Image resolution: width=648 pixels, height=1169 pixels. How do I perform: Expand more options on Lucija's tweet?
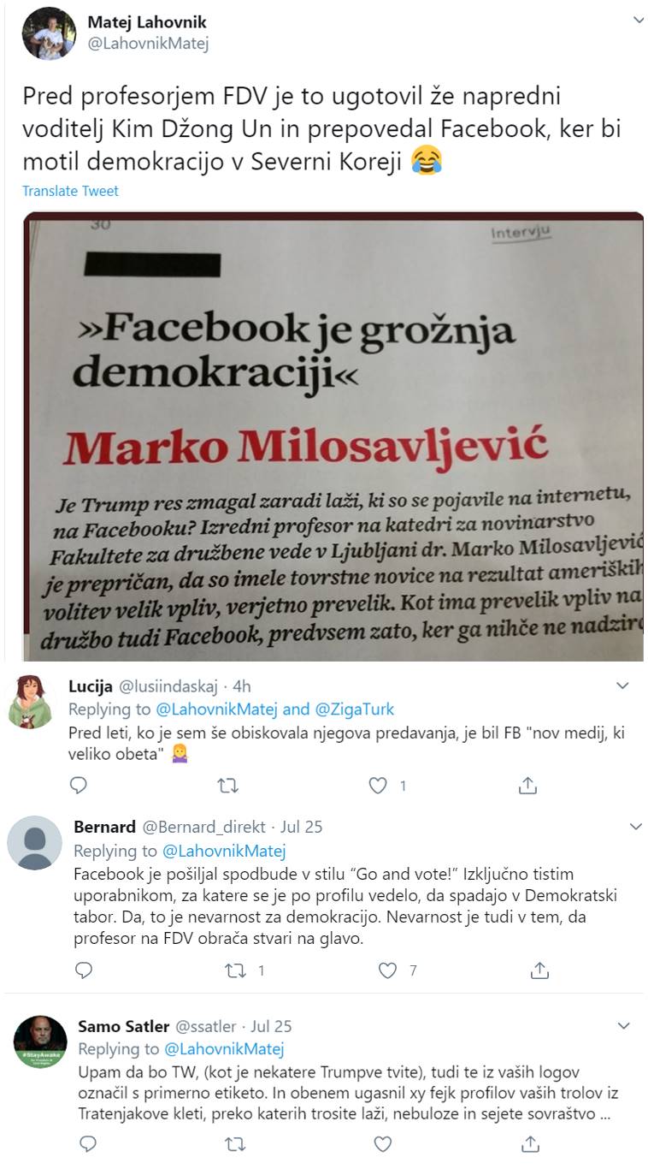[x=624, y=685]
